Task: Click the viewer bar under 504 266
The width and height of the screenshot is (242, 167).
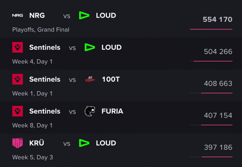Action: 211,61
